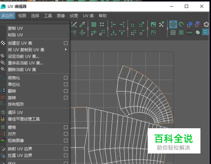Open the 纹理 menu

pyautogui.click(x=74, y=16)
